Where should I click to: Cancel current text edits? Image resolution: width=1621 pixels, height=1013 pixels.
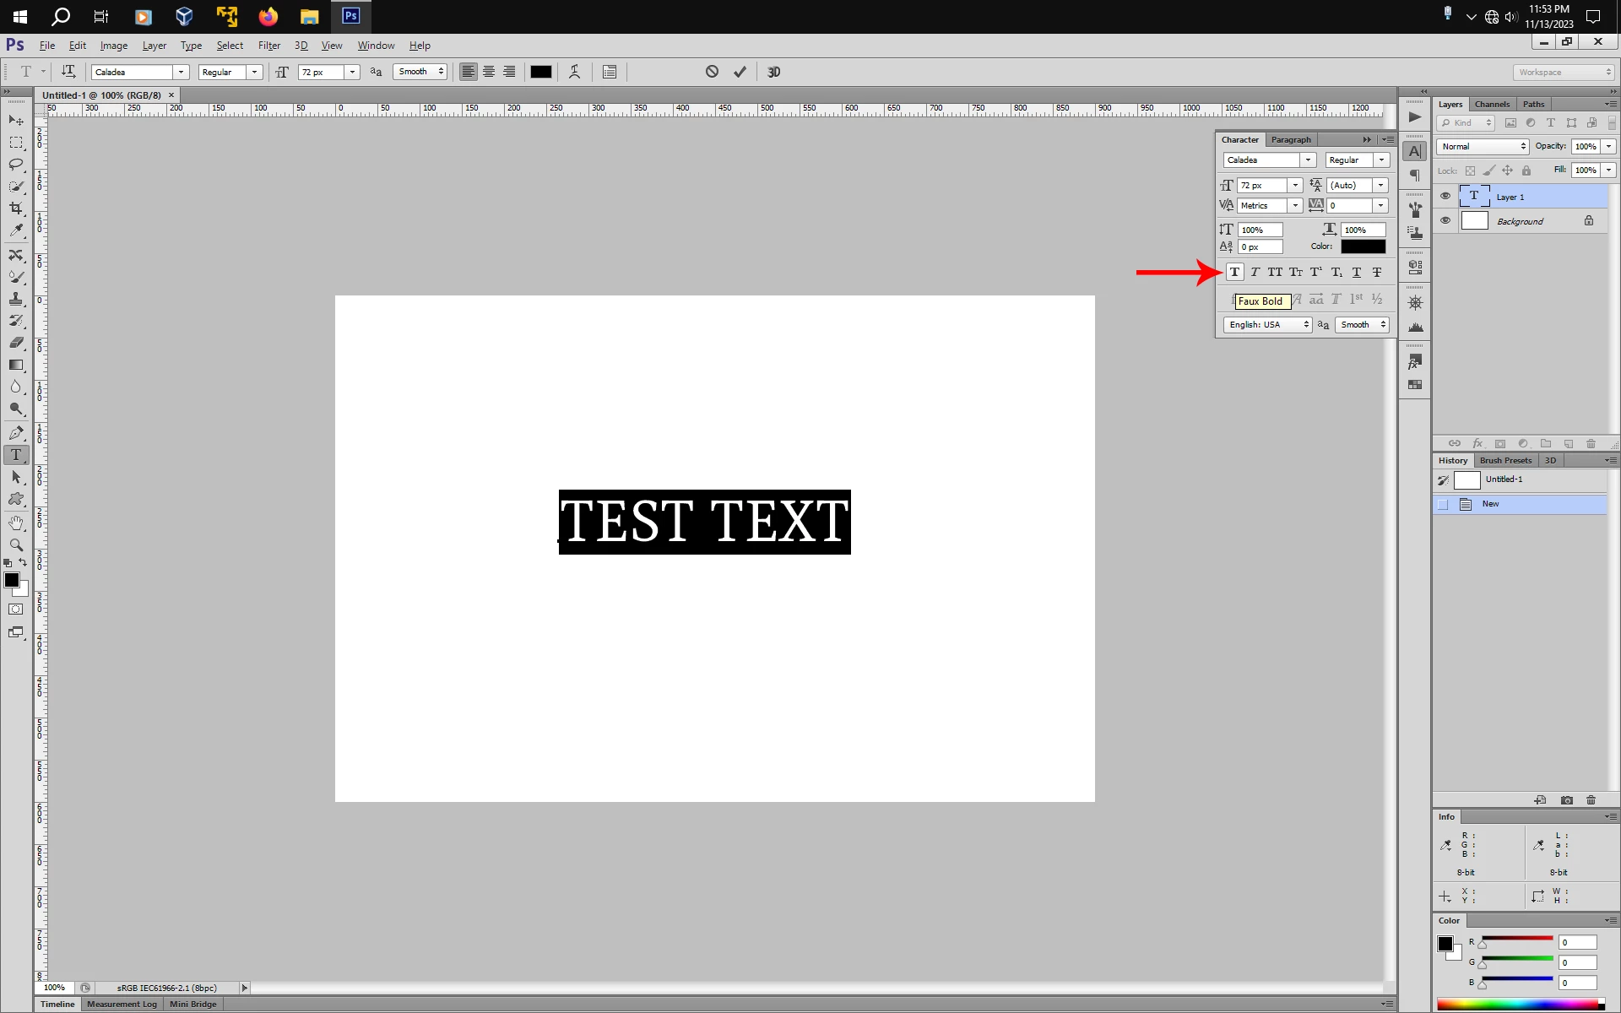(712, 72)
